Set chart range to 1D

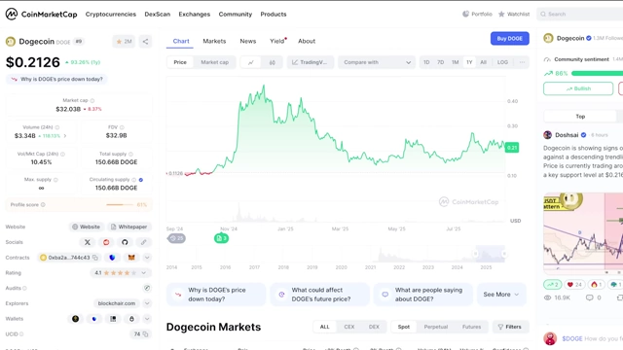pyautogui.click(x=426, y=62)
